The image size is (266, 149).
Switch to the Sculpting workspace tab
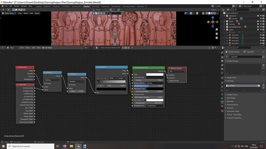click(x=56, y=7)
